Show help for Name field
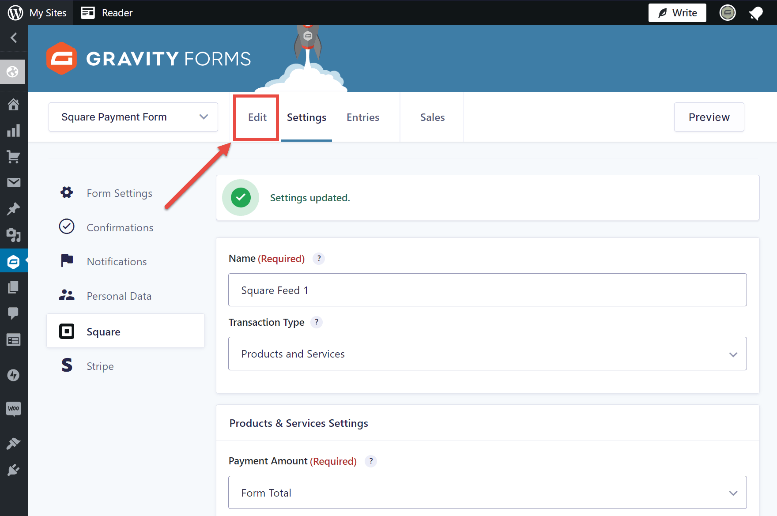Screen dimensions: 777x516 (x=319, y=259)
